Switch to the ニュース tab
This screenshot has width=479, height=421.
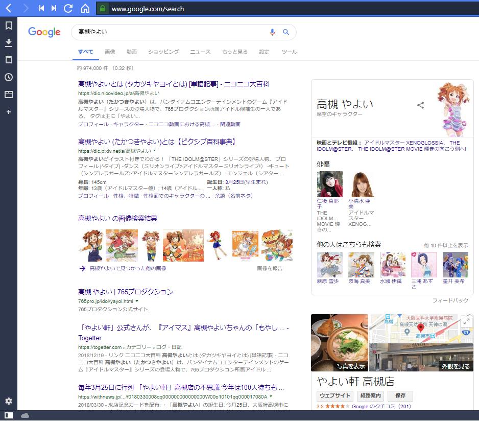pyautogui.click(x=200, y=52)
